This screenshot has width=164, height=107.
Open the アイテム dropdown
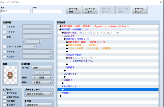click(x=37, y=51)
